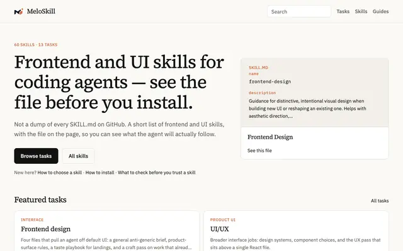The width and height of the screenshot is (403, 251).
Task: Click the INTERFACE category label
Action: tap(32, 220)
